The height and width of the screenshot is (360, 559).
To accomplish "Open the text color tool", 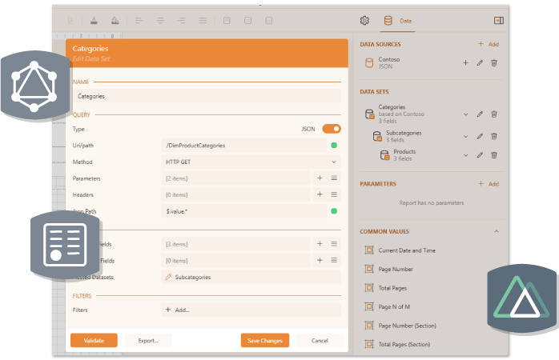I will [94, 21].
